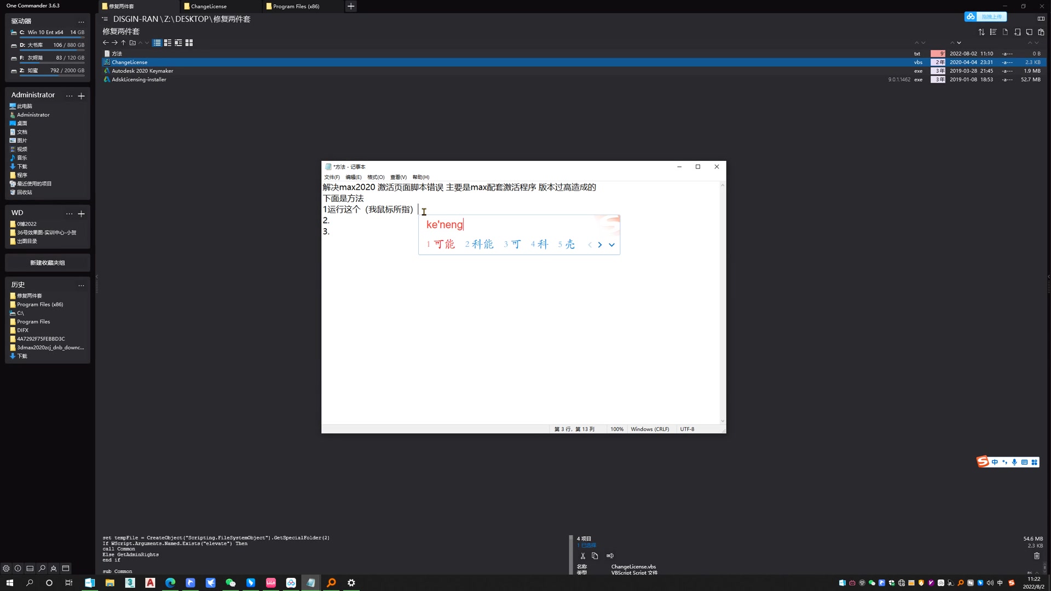This screenshot has height=591, width=1051.
Task: Open the 格式(O) menu in Notepad
Action: [376, 177]
